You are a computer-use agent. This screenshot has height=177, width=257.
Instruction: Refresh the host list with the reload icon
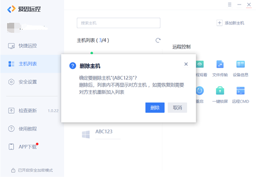coord(158,40)
